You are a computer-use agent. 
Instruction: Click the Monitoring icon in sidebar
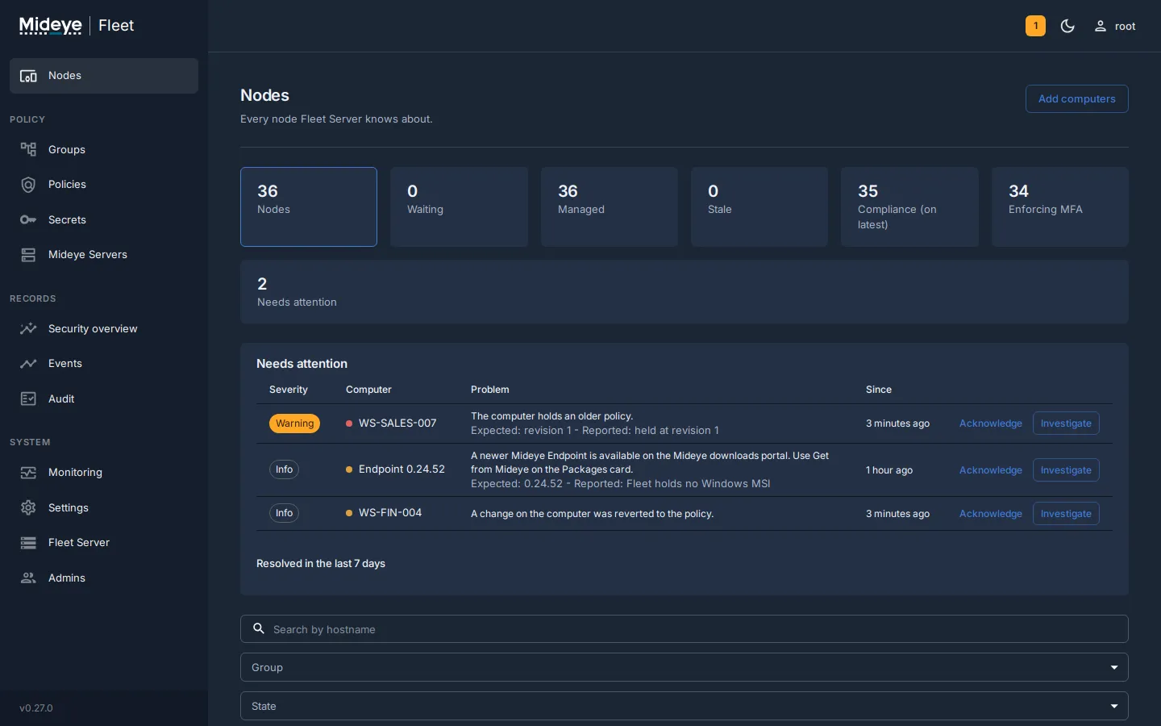28,473
